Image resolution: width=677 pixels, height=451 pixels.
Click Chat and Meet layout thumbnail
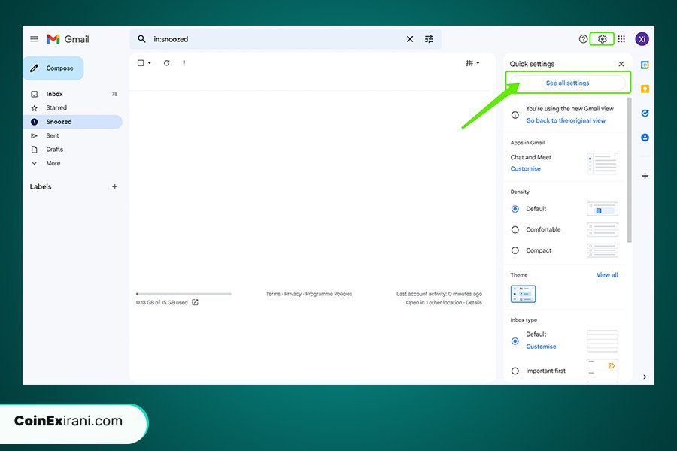click(603, 164)
